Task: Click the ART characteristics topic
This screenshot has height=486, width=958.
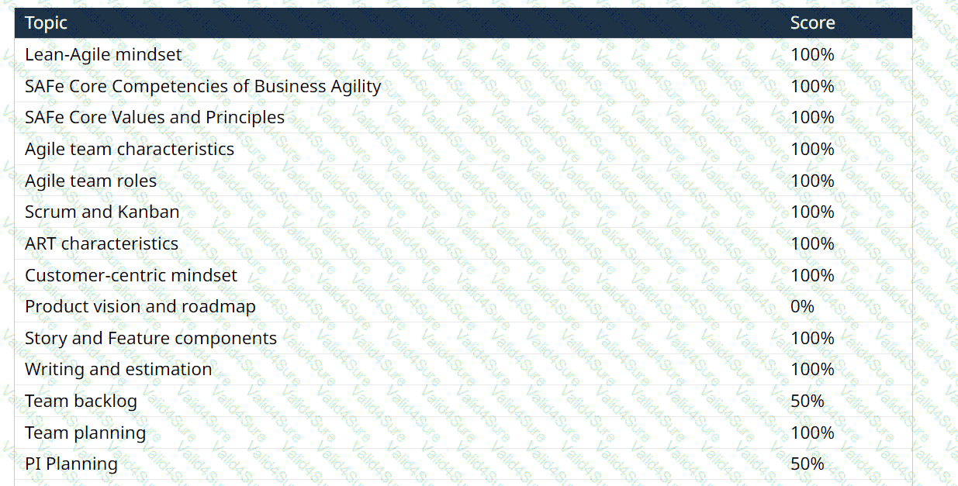Action: [102, 243]
